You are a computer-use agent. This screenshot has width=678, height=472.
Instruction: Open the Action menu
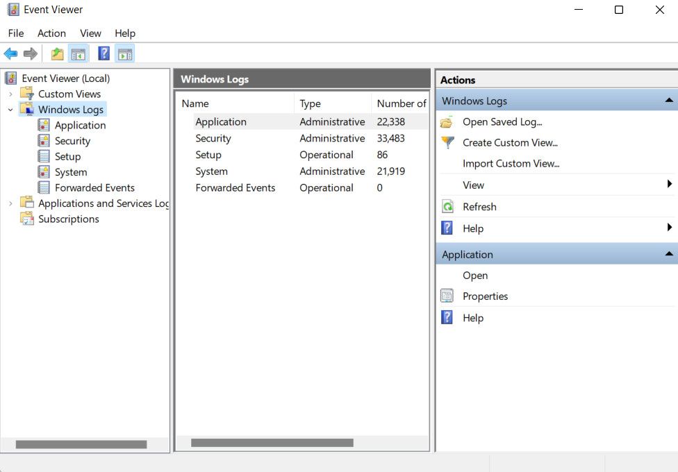point(51,33)
